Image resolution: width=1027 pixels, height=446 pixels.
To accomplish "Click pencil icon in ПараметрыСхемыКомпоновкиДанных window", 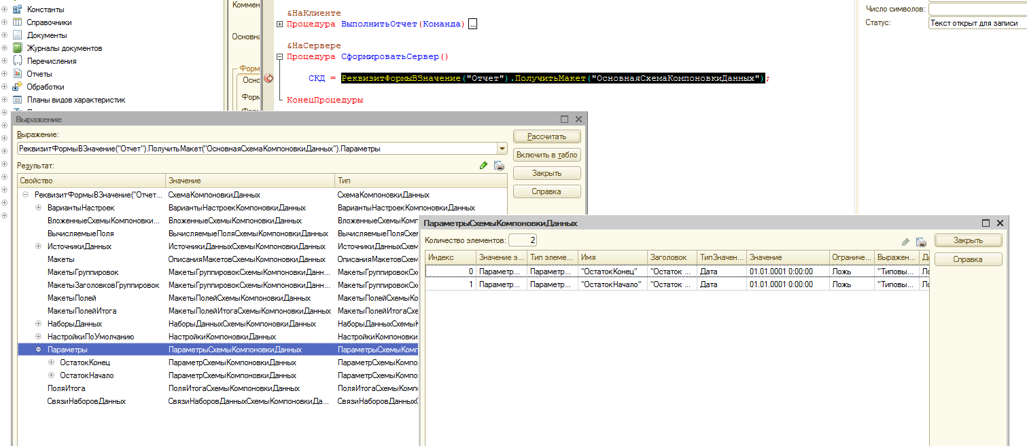I will coord(905,242).
